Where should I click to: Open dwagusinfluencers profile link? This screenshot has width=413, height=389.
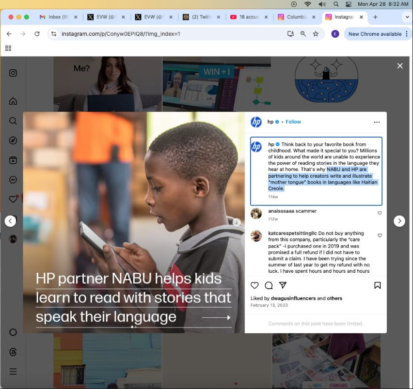pos(293,298)
